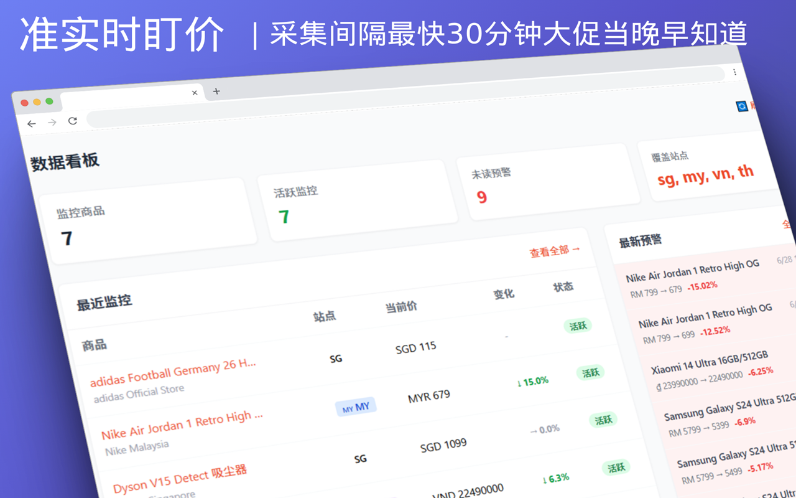This screenshot has width=796, height=498.
Task: Click the SG site cell in adidas row
Action: 336,359
